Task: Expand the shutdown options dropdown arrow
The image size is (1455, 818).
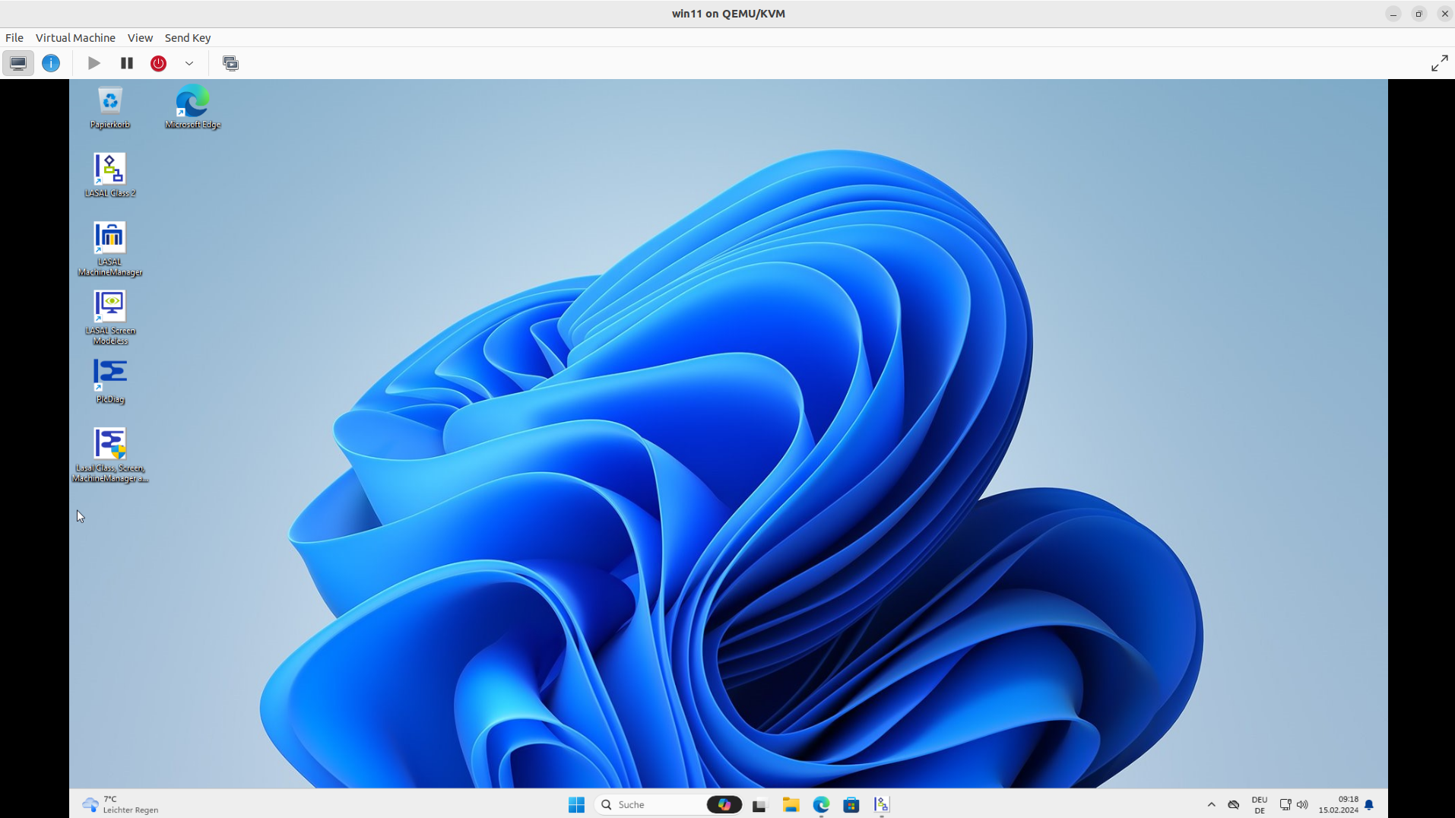Action: (189, 63)
